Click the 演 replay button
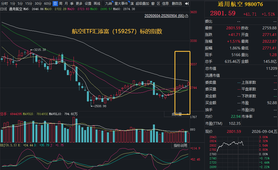Viewport: 278px width, 170px height. click(132, 4)
